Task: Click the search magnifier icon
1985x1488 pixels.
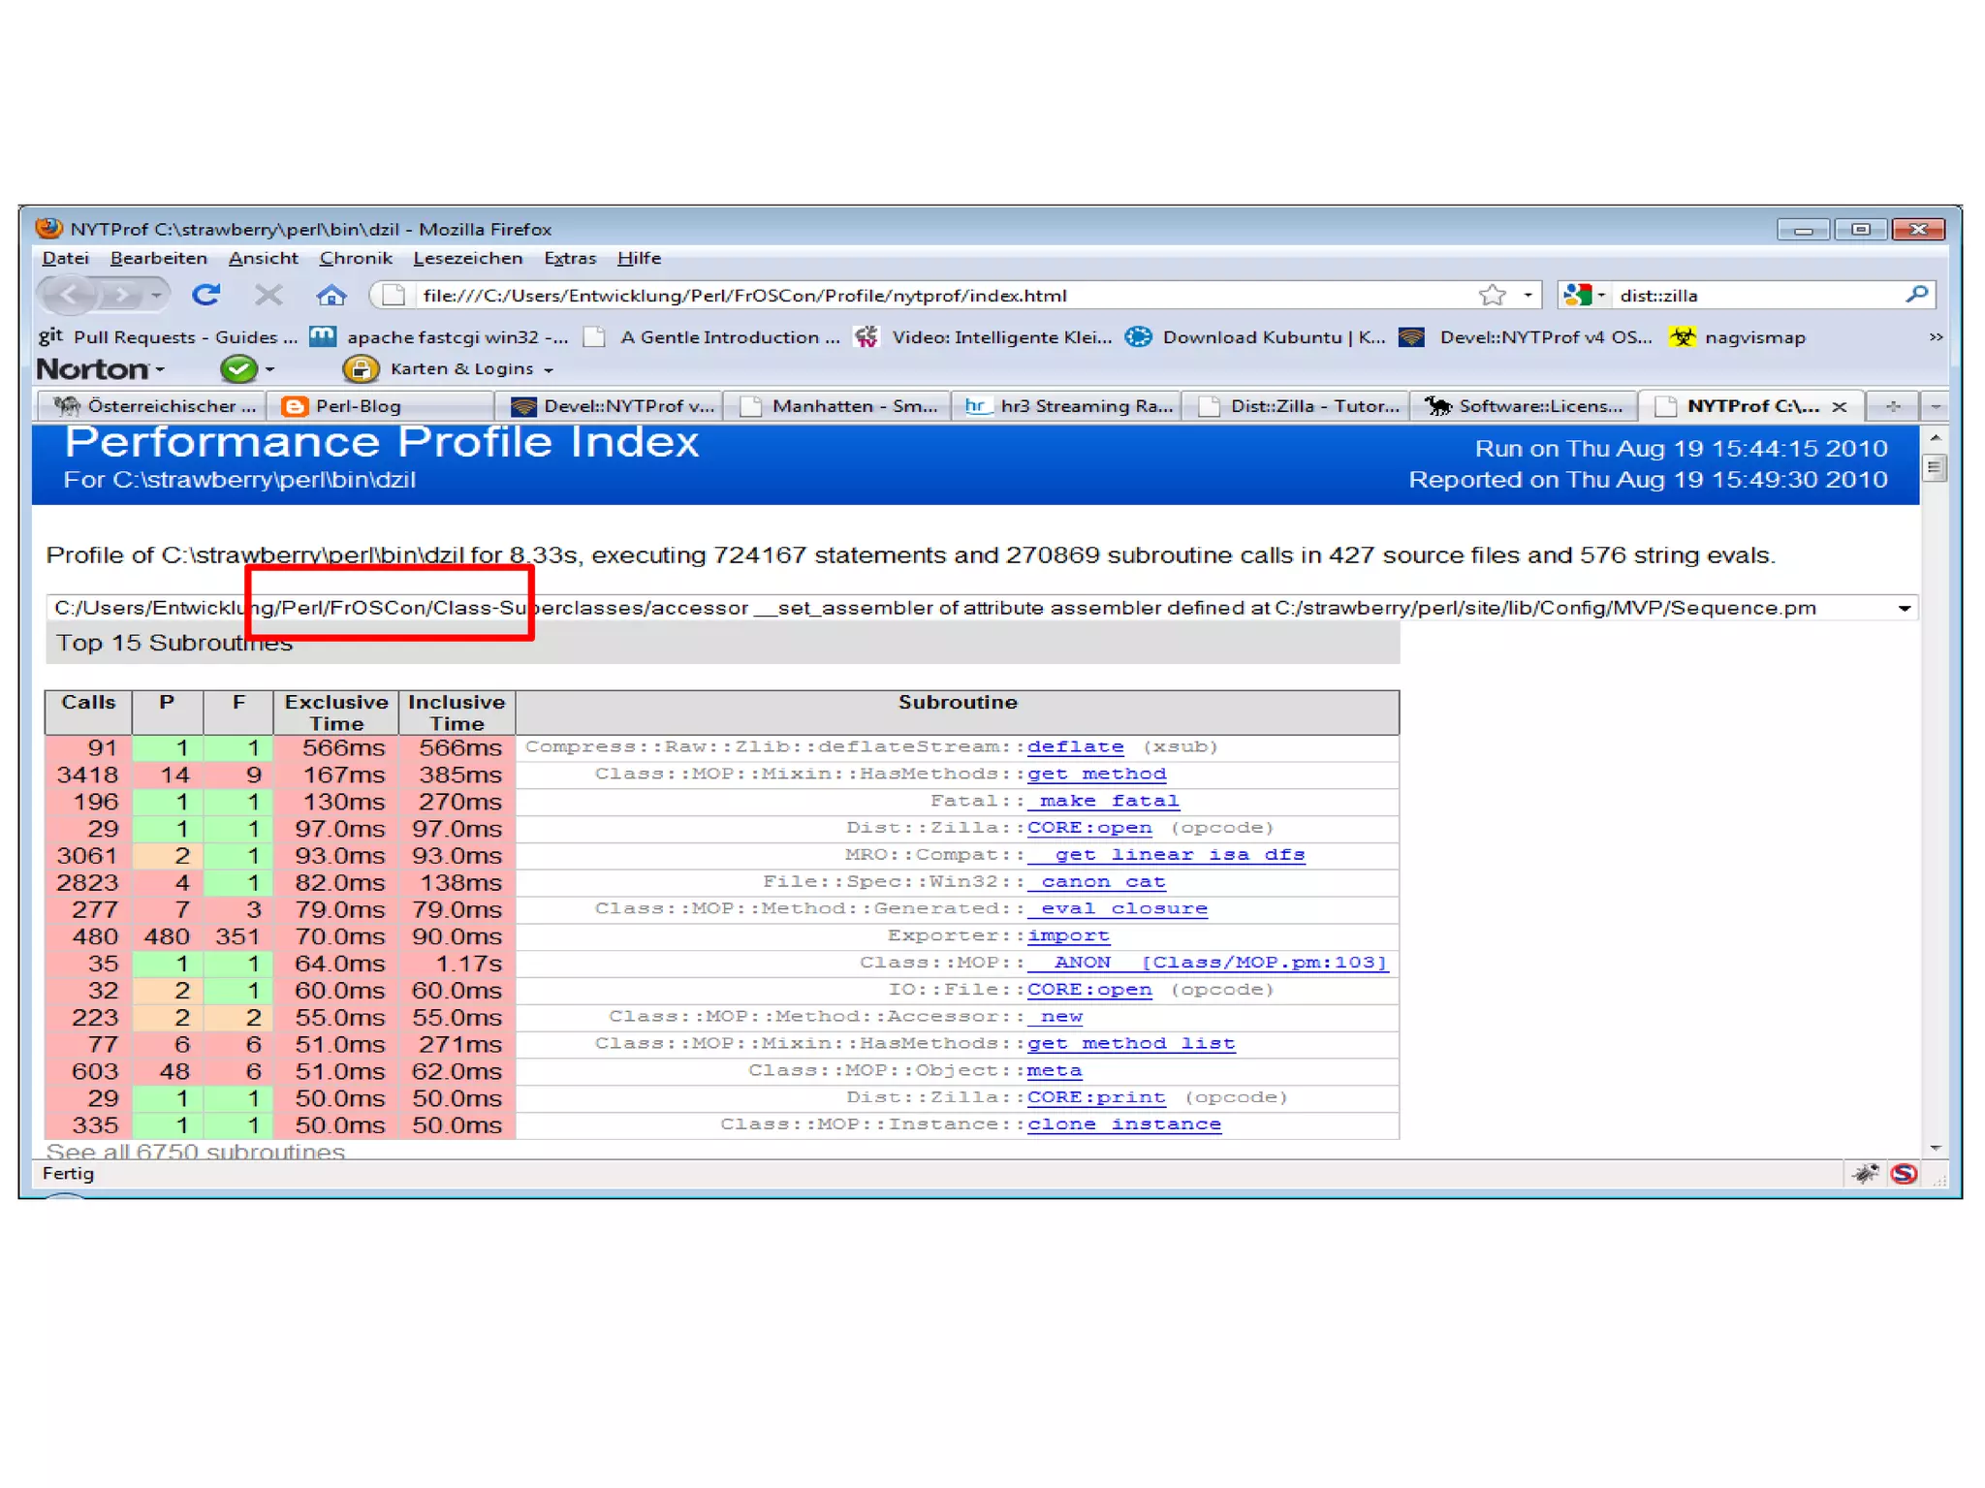Action: tap(1916, 295)
